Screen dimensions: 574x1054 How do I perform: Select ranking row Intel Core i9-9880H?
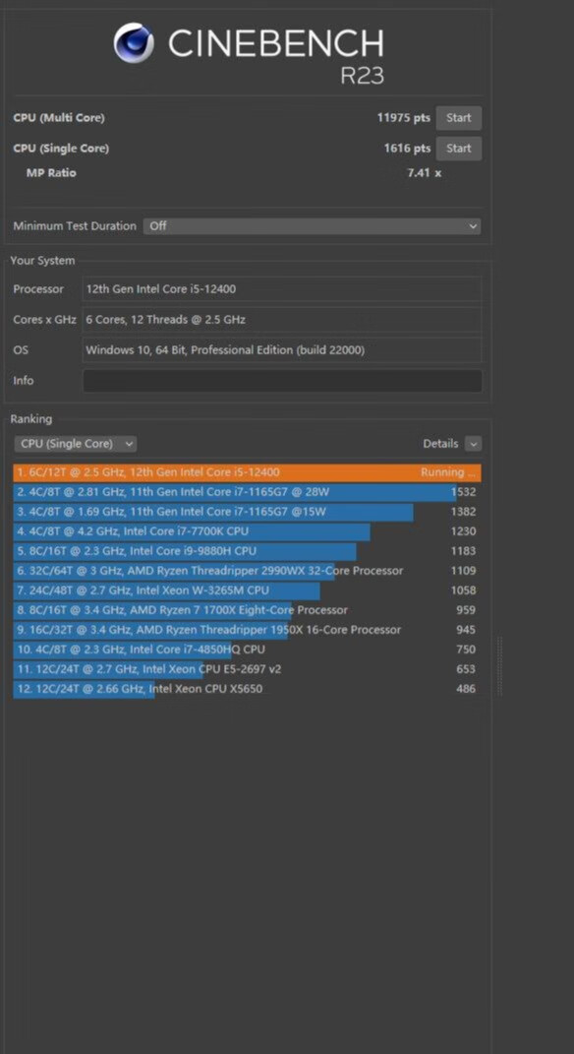point(247,551)
